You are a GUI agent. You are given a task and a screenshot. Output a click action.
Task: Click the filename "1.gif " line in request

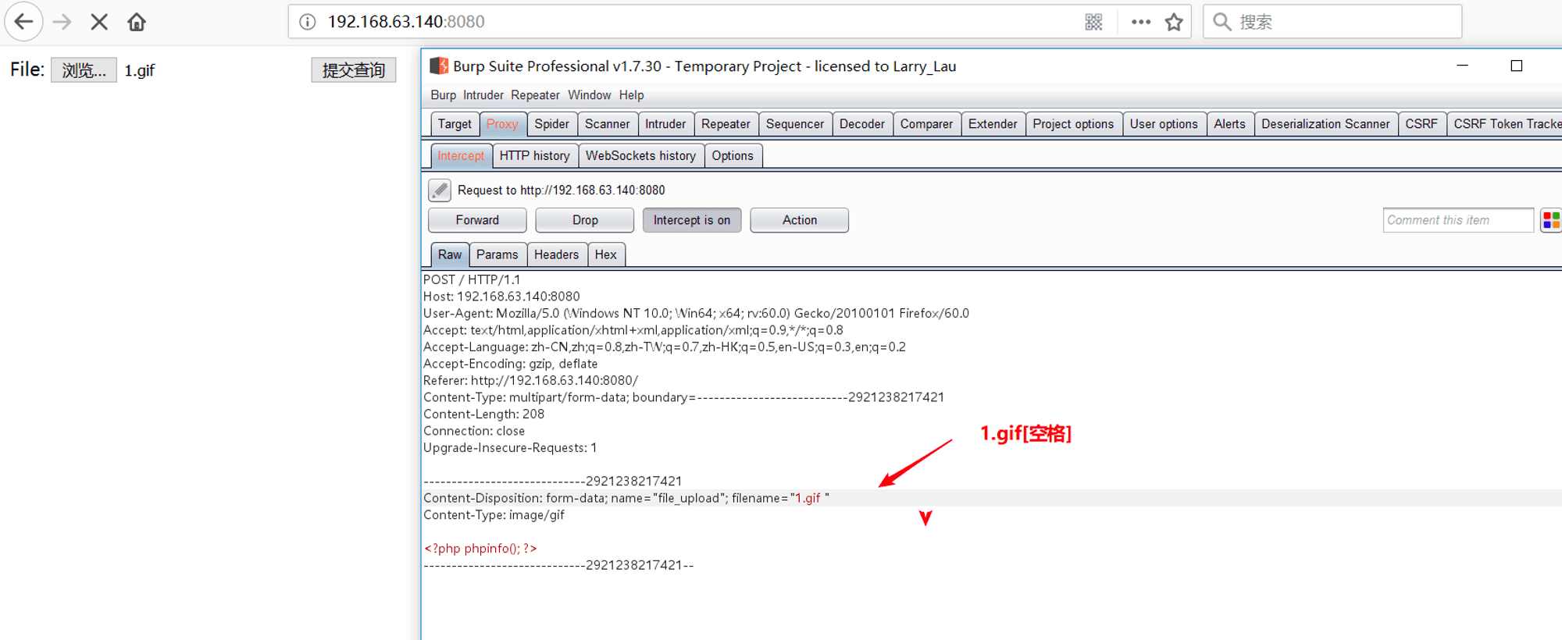(x=626, y=498)
